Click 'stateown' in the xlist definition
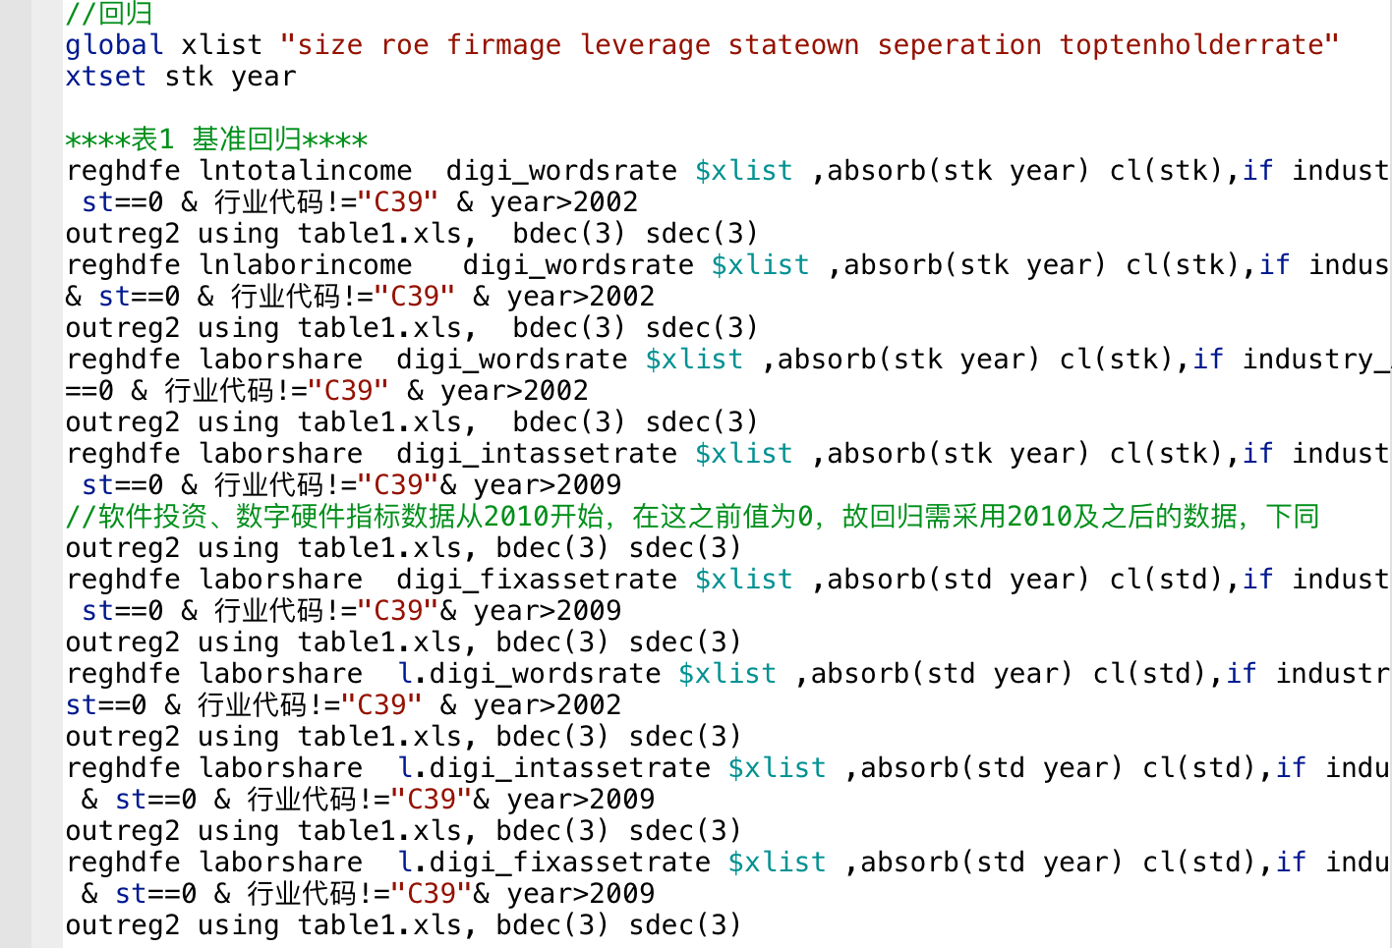1392x948 pixels. tap(792, 45)
